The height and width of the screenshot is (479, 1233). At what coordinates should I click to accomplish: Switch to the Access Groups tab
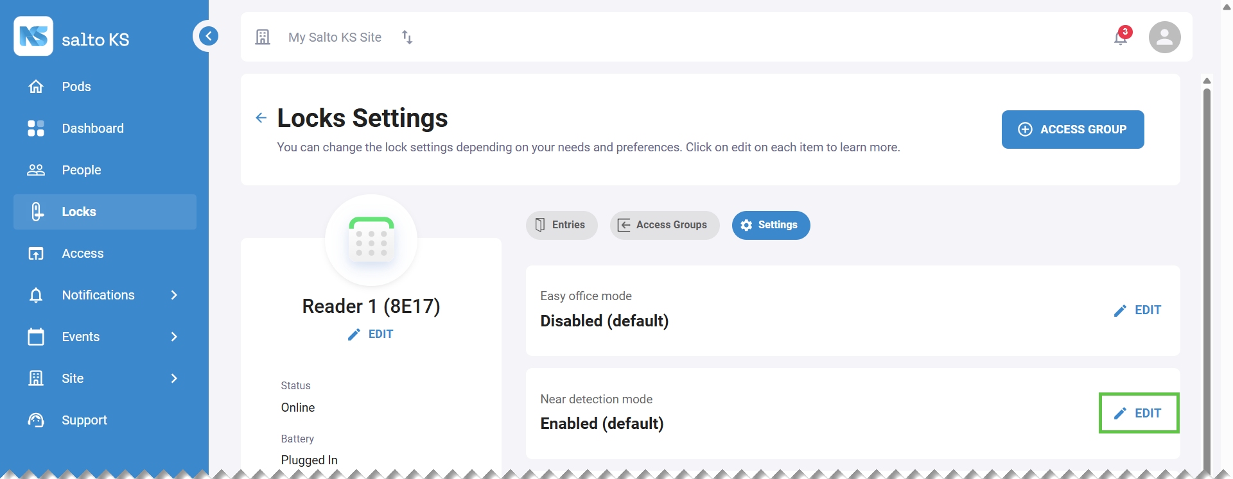pyautogui.click(x=664, y=225)
